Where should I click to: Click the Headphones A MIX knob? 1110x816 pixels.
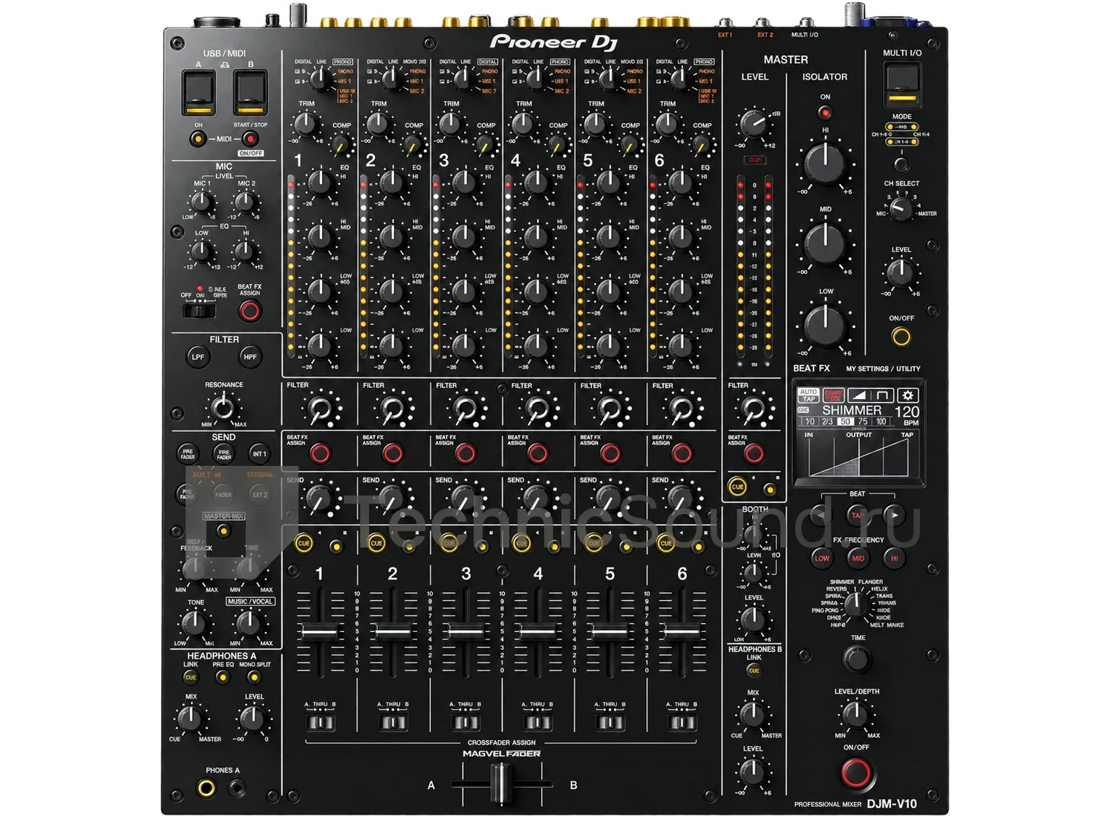(191, 718)
